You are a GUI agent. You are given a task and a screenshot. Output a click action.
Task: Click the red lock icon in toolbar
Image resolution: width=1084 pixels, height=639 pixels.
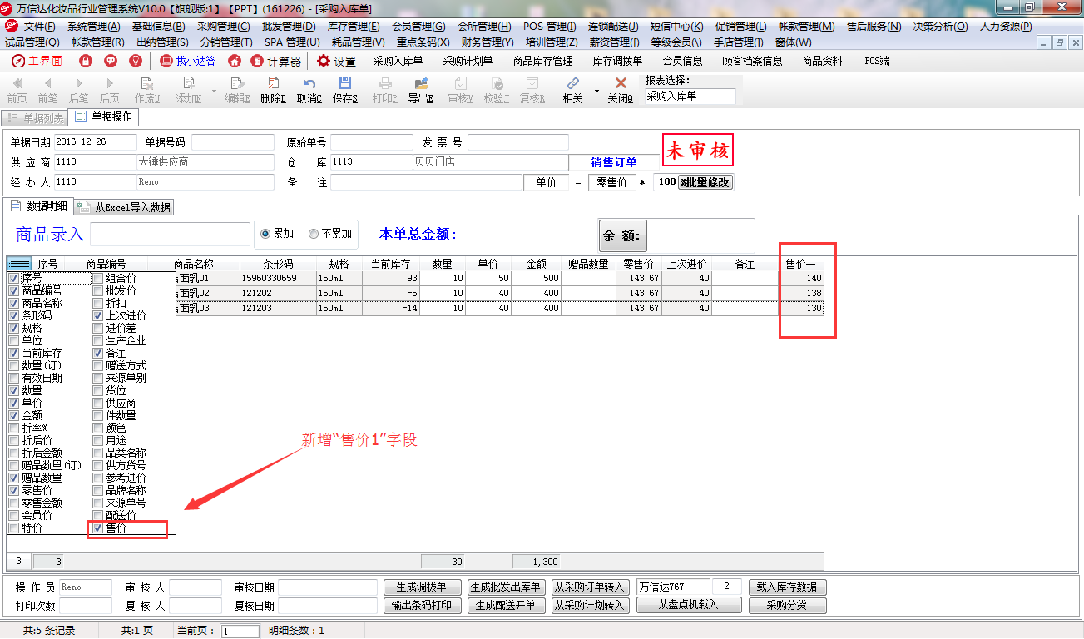coord(85,61)
